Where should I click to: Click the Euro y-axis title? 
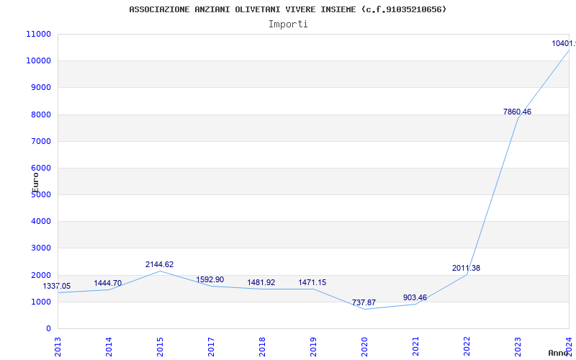point(35,181)
